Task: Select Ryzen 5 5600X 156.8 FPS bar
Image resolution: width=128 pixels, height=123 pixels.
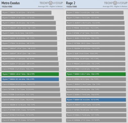Action: pyautogui.click(x=96, y=94)
